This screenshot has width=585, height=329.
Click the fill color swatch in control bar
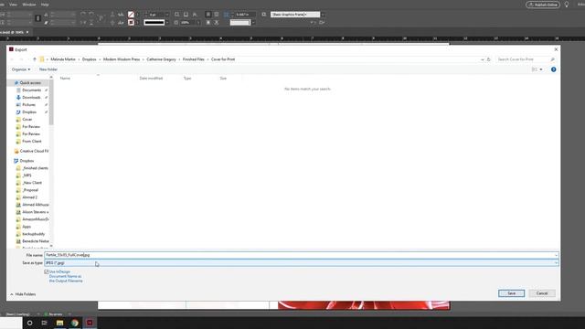pyautogui.click(x=131, y=15)
